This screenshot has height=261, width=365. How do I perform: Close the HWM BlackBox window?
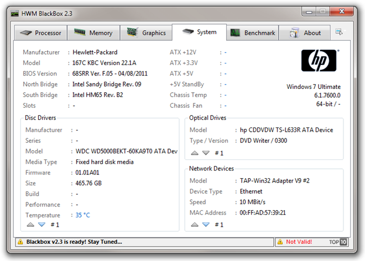click(341, 12)
